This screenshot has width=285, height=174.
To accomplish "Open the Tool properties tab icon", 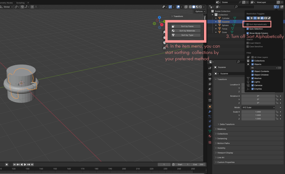I will tap(210, 68).
